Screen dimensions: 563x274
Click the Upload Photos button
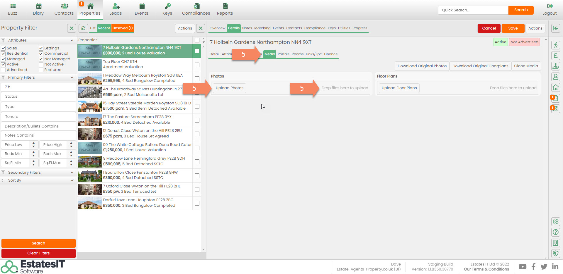[x=229, y=88]
